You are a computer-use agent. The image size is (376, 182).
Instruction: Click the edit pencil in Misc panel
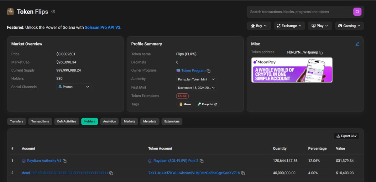click(357, 44)
